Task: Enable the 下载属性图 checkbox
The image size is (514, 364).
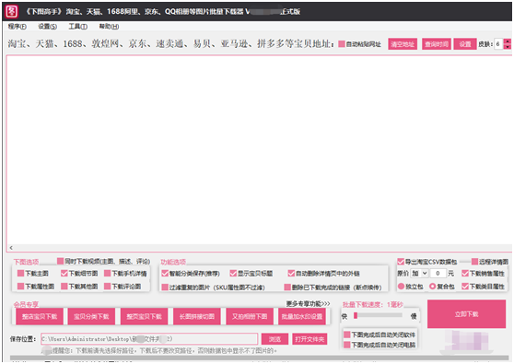Action: click(20, 287)
